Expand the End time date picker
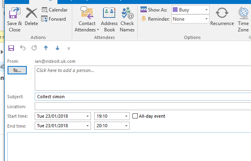Screen dimensions: 251x161 click(x=88, y=126)
